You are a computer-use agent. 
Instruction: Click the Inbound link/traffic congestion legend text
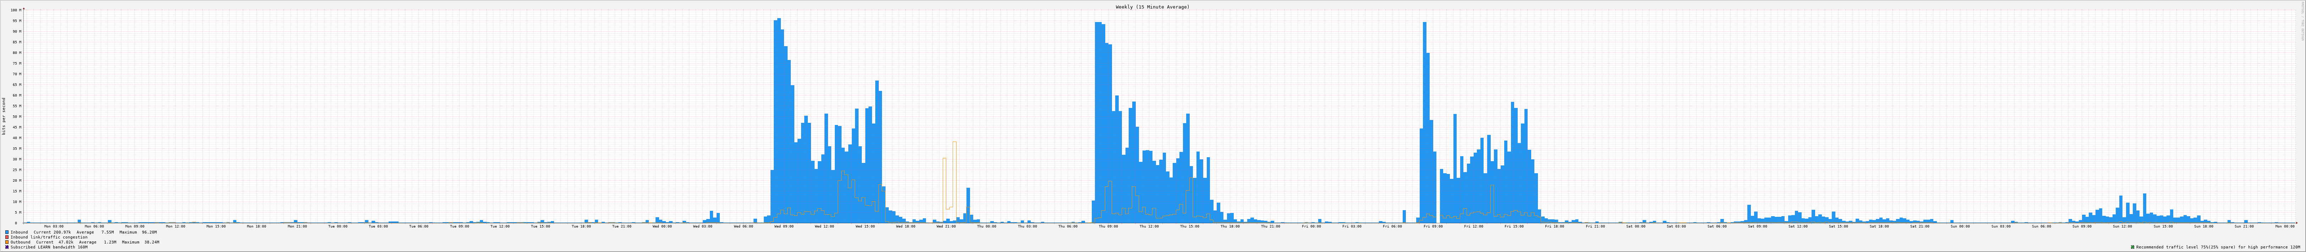(49, 237)
